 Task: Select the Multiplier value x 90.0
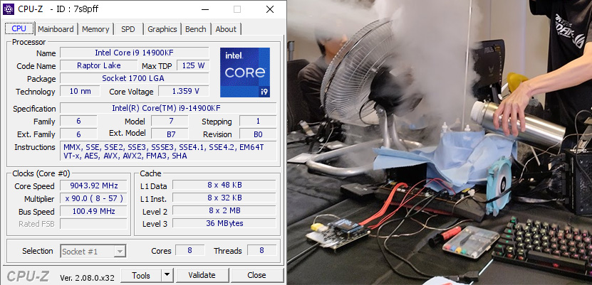click(x=94, y=198)
